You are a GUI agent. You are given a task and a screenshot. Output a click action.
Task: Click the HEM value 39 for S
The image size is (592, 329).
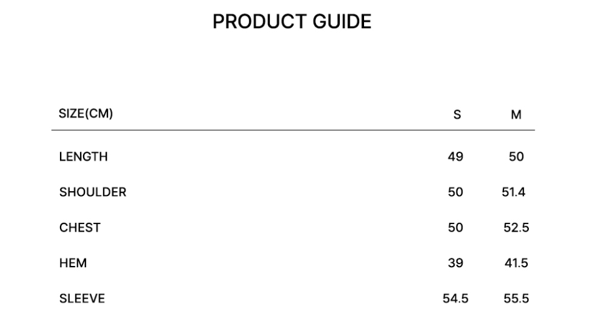pos(455,263)
